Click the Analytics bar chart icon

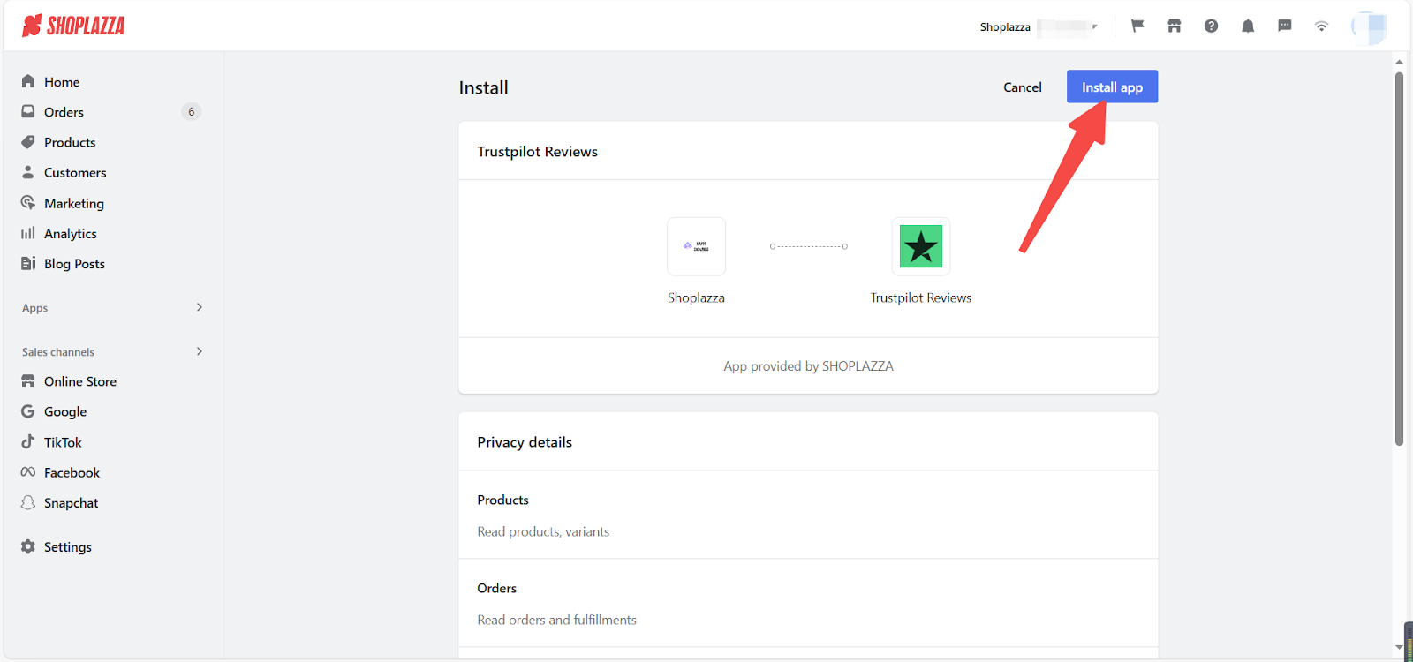point(28,233)
